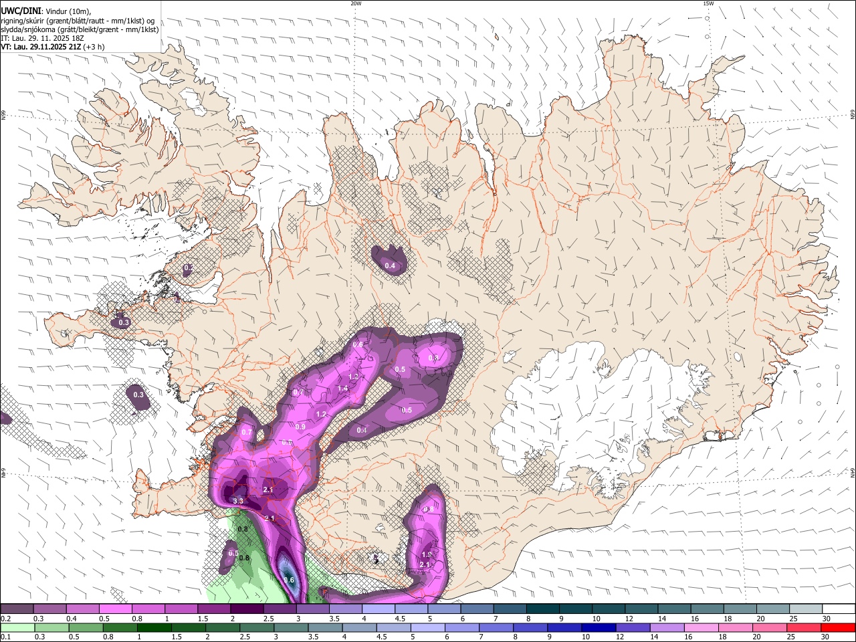Click the 9.6 value in the blue core

click(289, 580)
